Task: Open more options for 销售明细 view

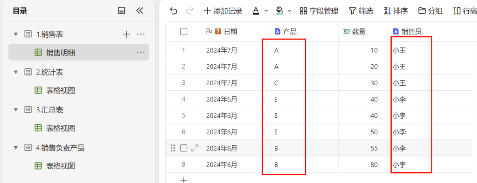Action: pyautogui.click(x=141, y=53)
